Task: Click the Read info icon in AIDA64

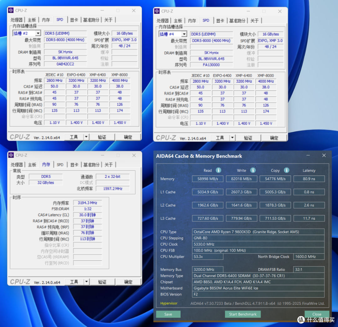Action: [x=218, y=170]
